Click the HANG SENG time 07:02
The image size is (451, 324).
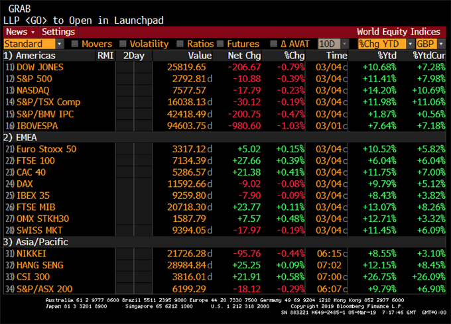pyautogui.click(x=330, y=265)
